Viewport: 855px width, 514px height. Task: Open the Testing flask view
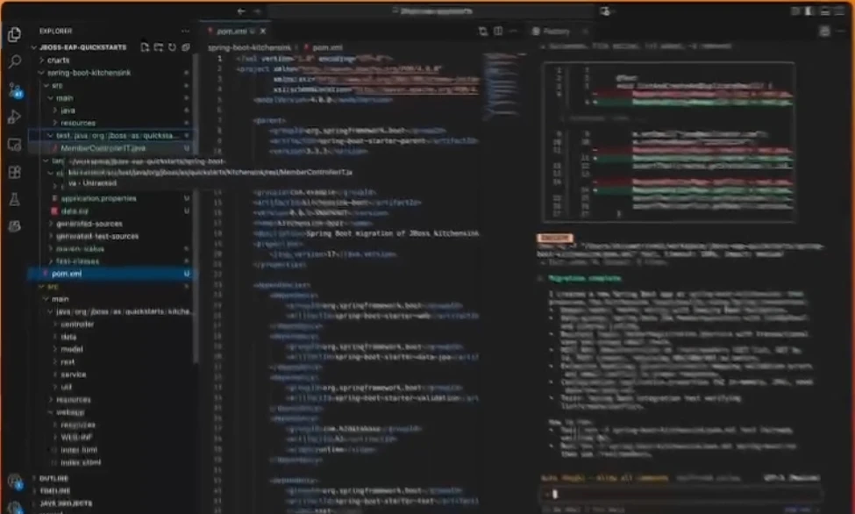click(x=15, y=199)
